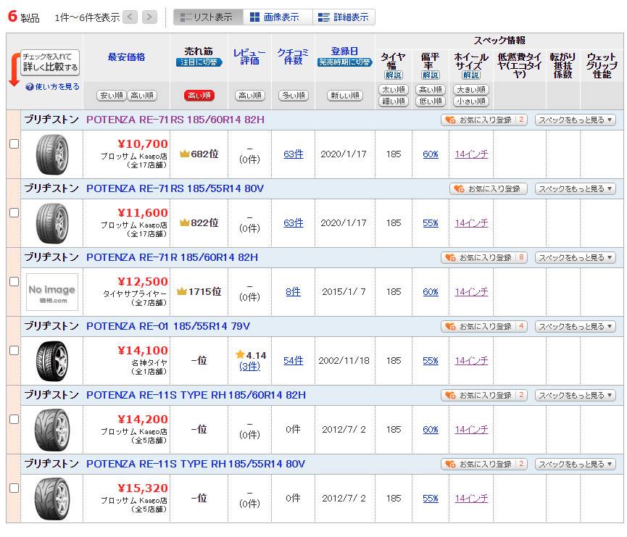Switch 登録日 to 発売時期に切替
This screenshot has width=627, height=537.
[x=345, y=62]
